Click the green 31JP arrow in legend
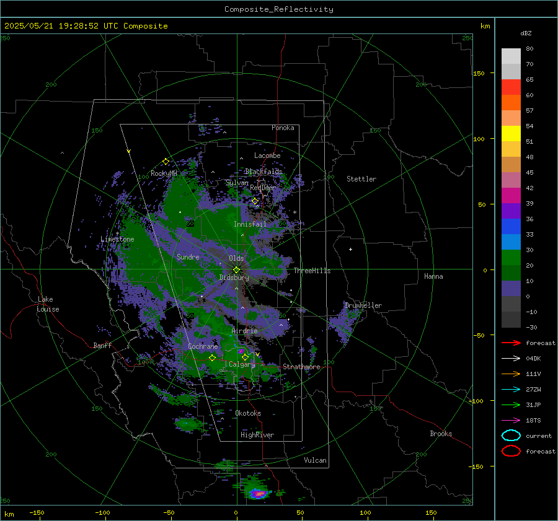Viewport: 558px width, 521px height. (x=511, y=405)
